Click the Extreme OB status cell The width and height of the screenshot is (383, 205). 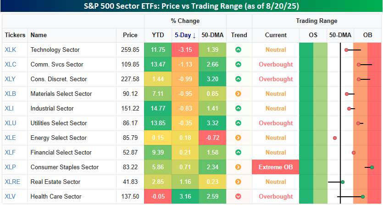(276, 167)
